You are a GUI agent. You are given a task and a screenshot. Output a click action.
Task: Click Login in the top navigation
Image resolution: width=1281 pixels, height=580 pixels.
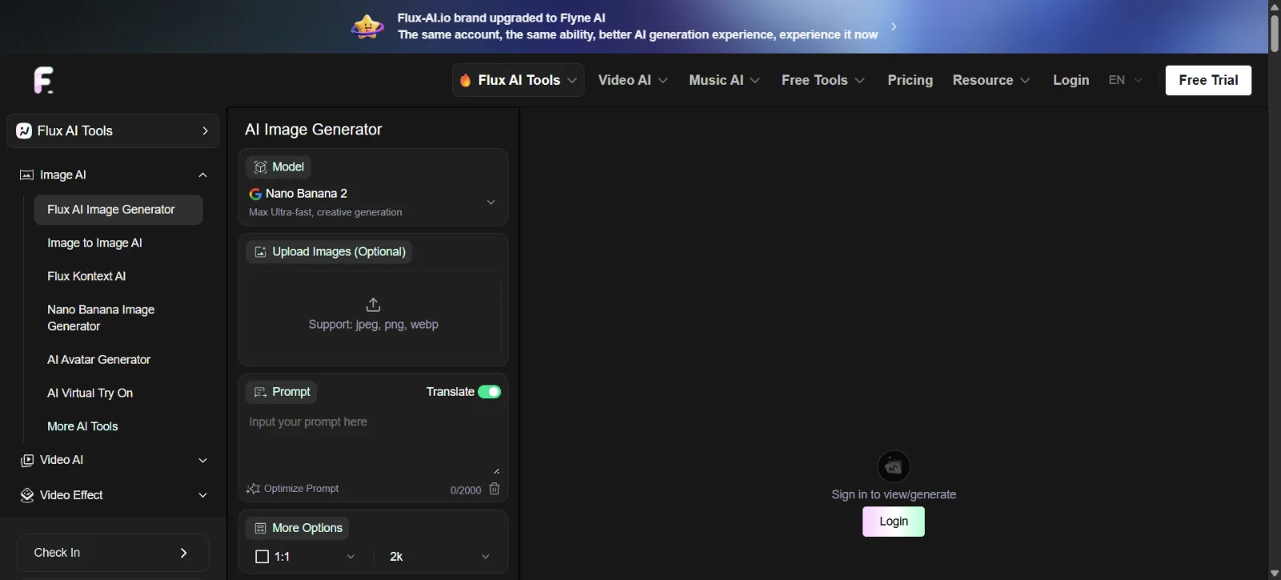click(x=1071, y=80)
